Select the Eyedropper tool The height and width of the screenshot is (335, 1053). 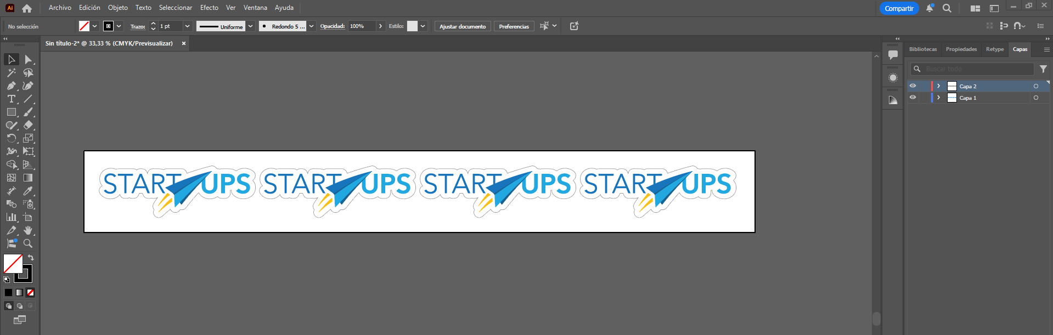[28, 191]
